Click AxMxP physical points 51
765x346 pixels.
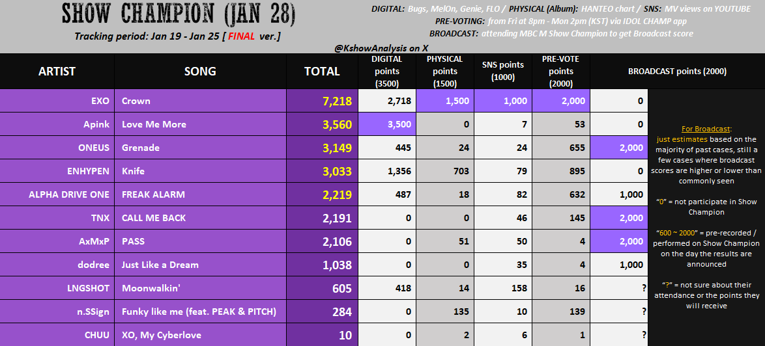(x=445, y=241)
